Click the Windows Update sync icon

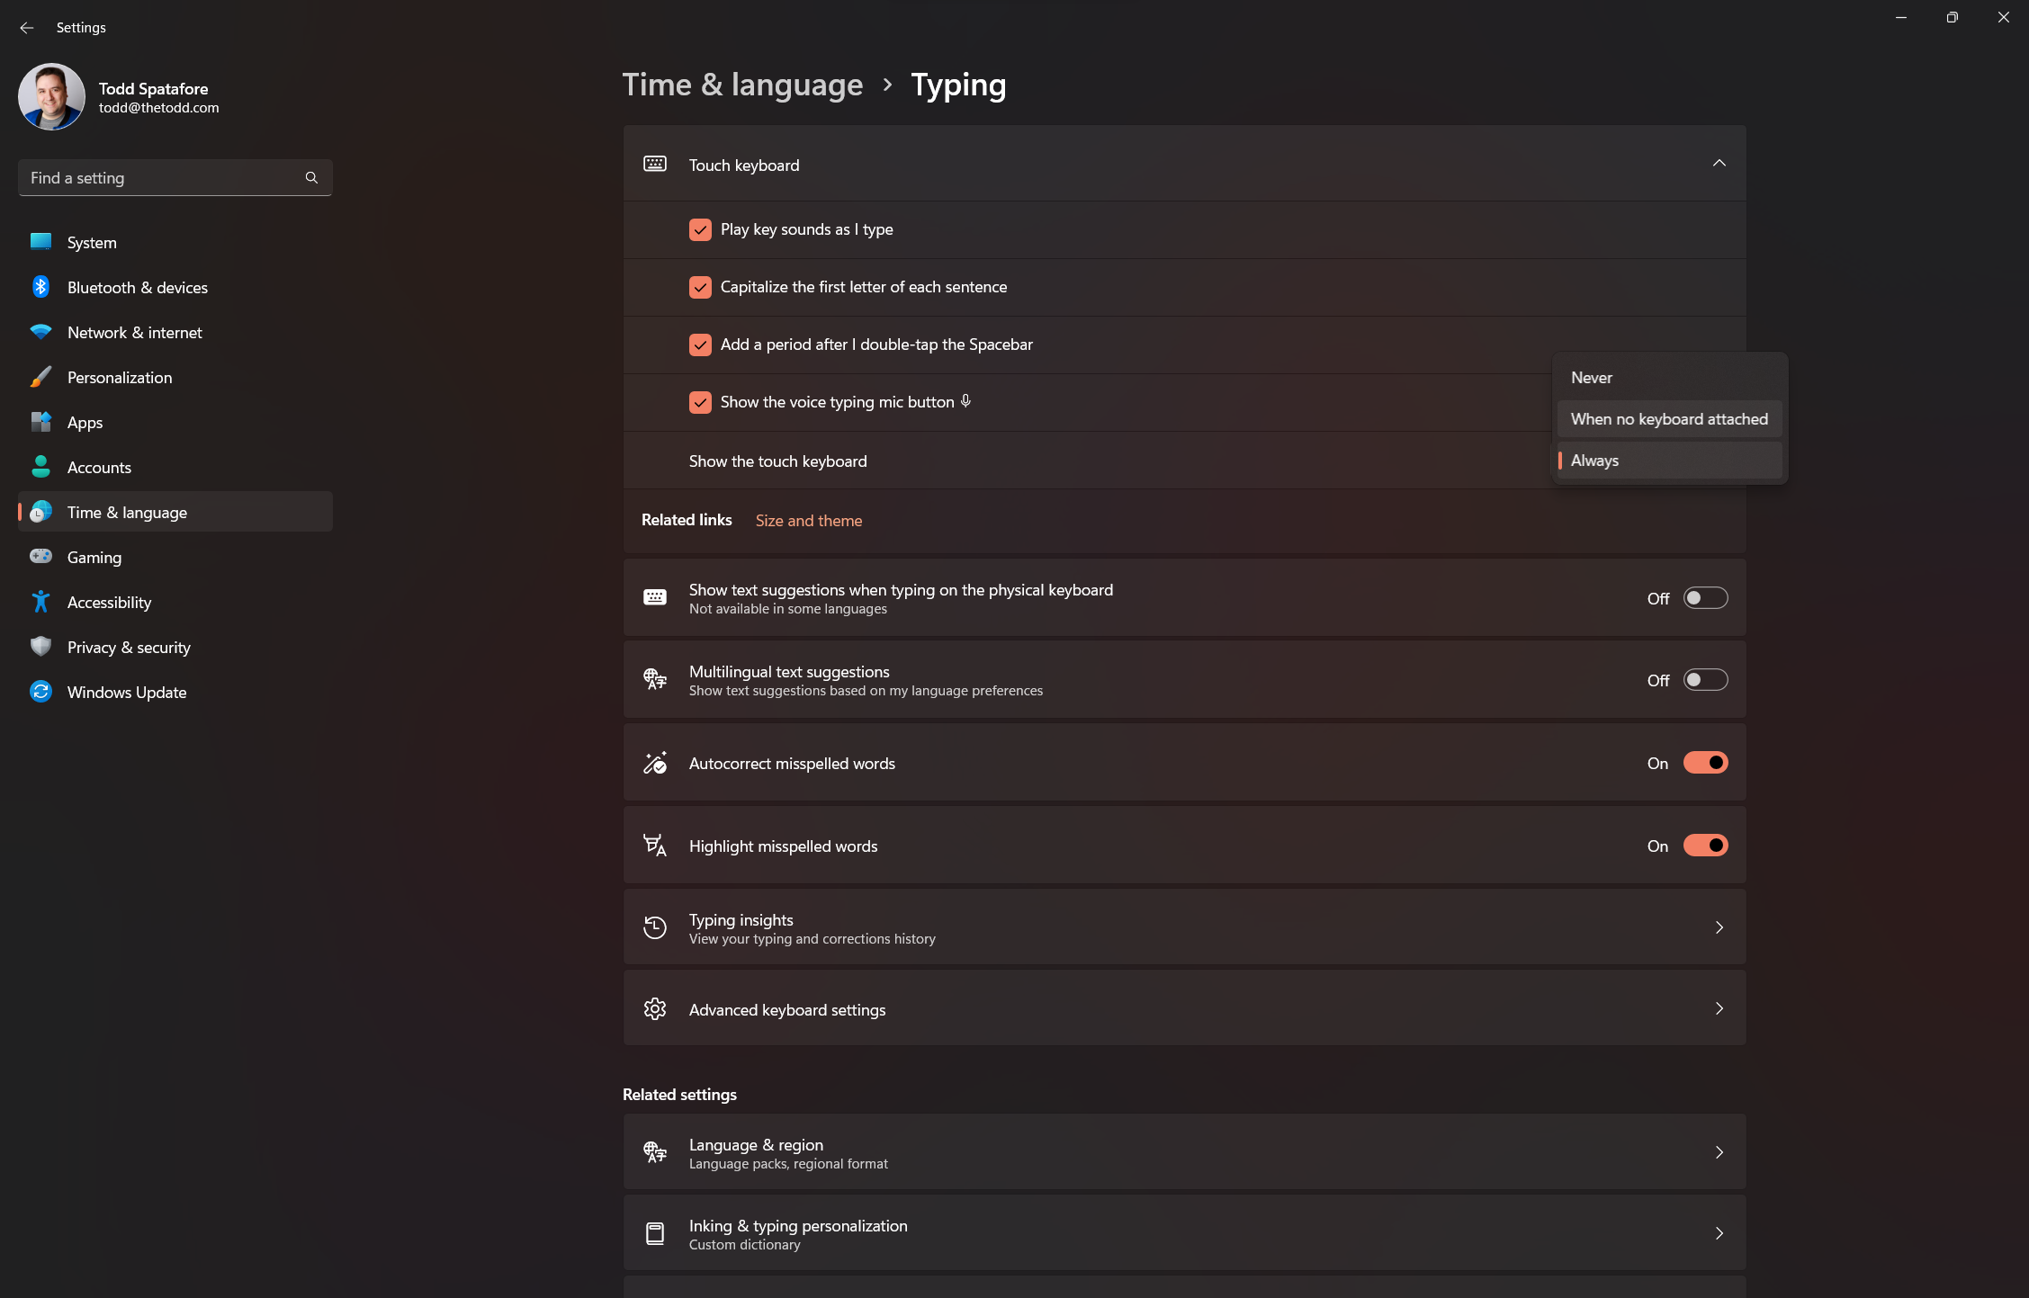(x=40, y=692)
